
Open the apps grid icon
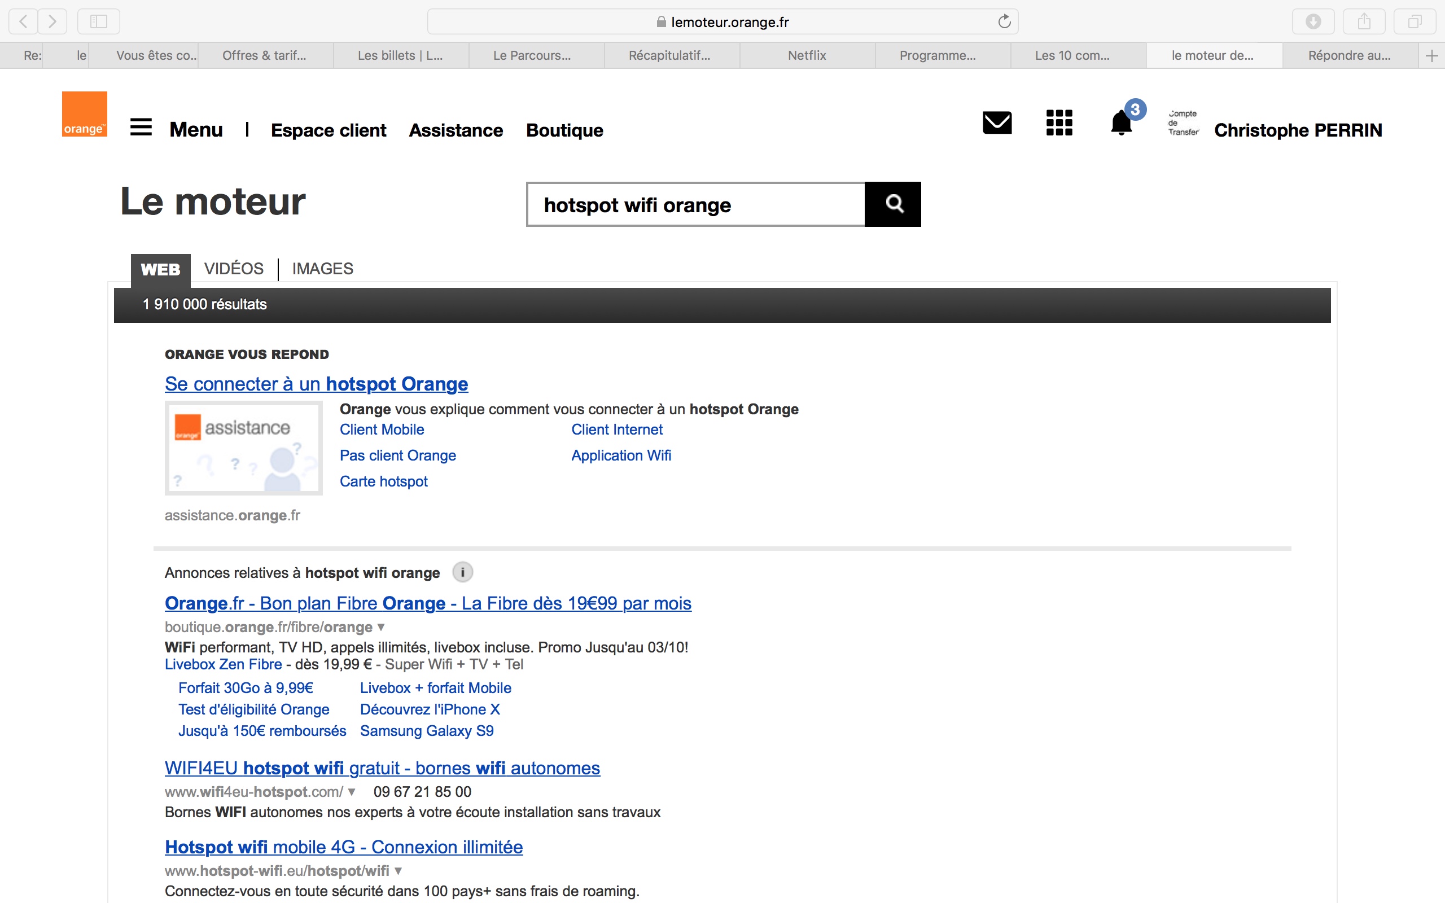click(x=1059, y=123)
